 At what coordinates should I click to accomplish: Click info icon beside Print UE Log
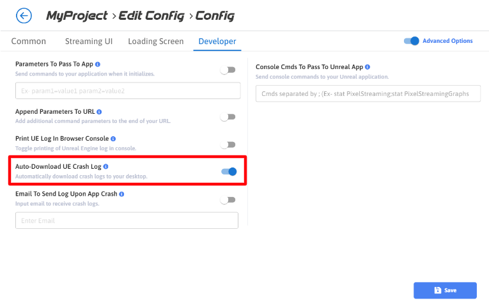pos(113,138)
